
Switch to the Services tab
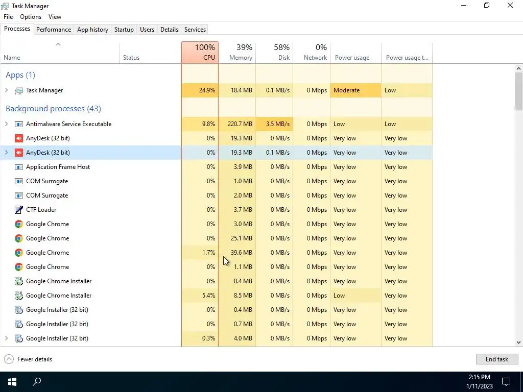pos(195,29)
